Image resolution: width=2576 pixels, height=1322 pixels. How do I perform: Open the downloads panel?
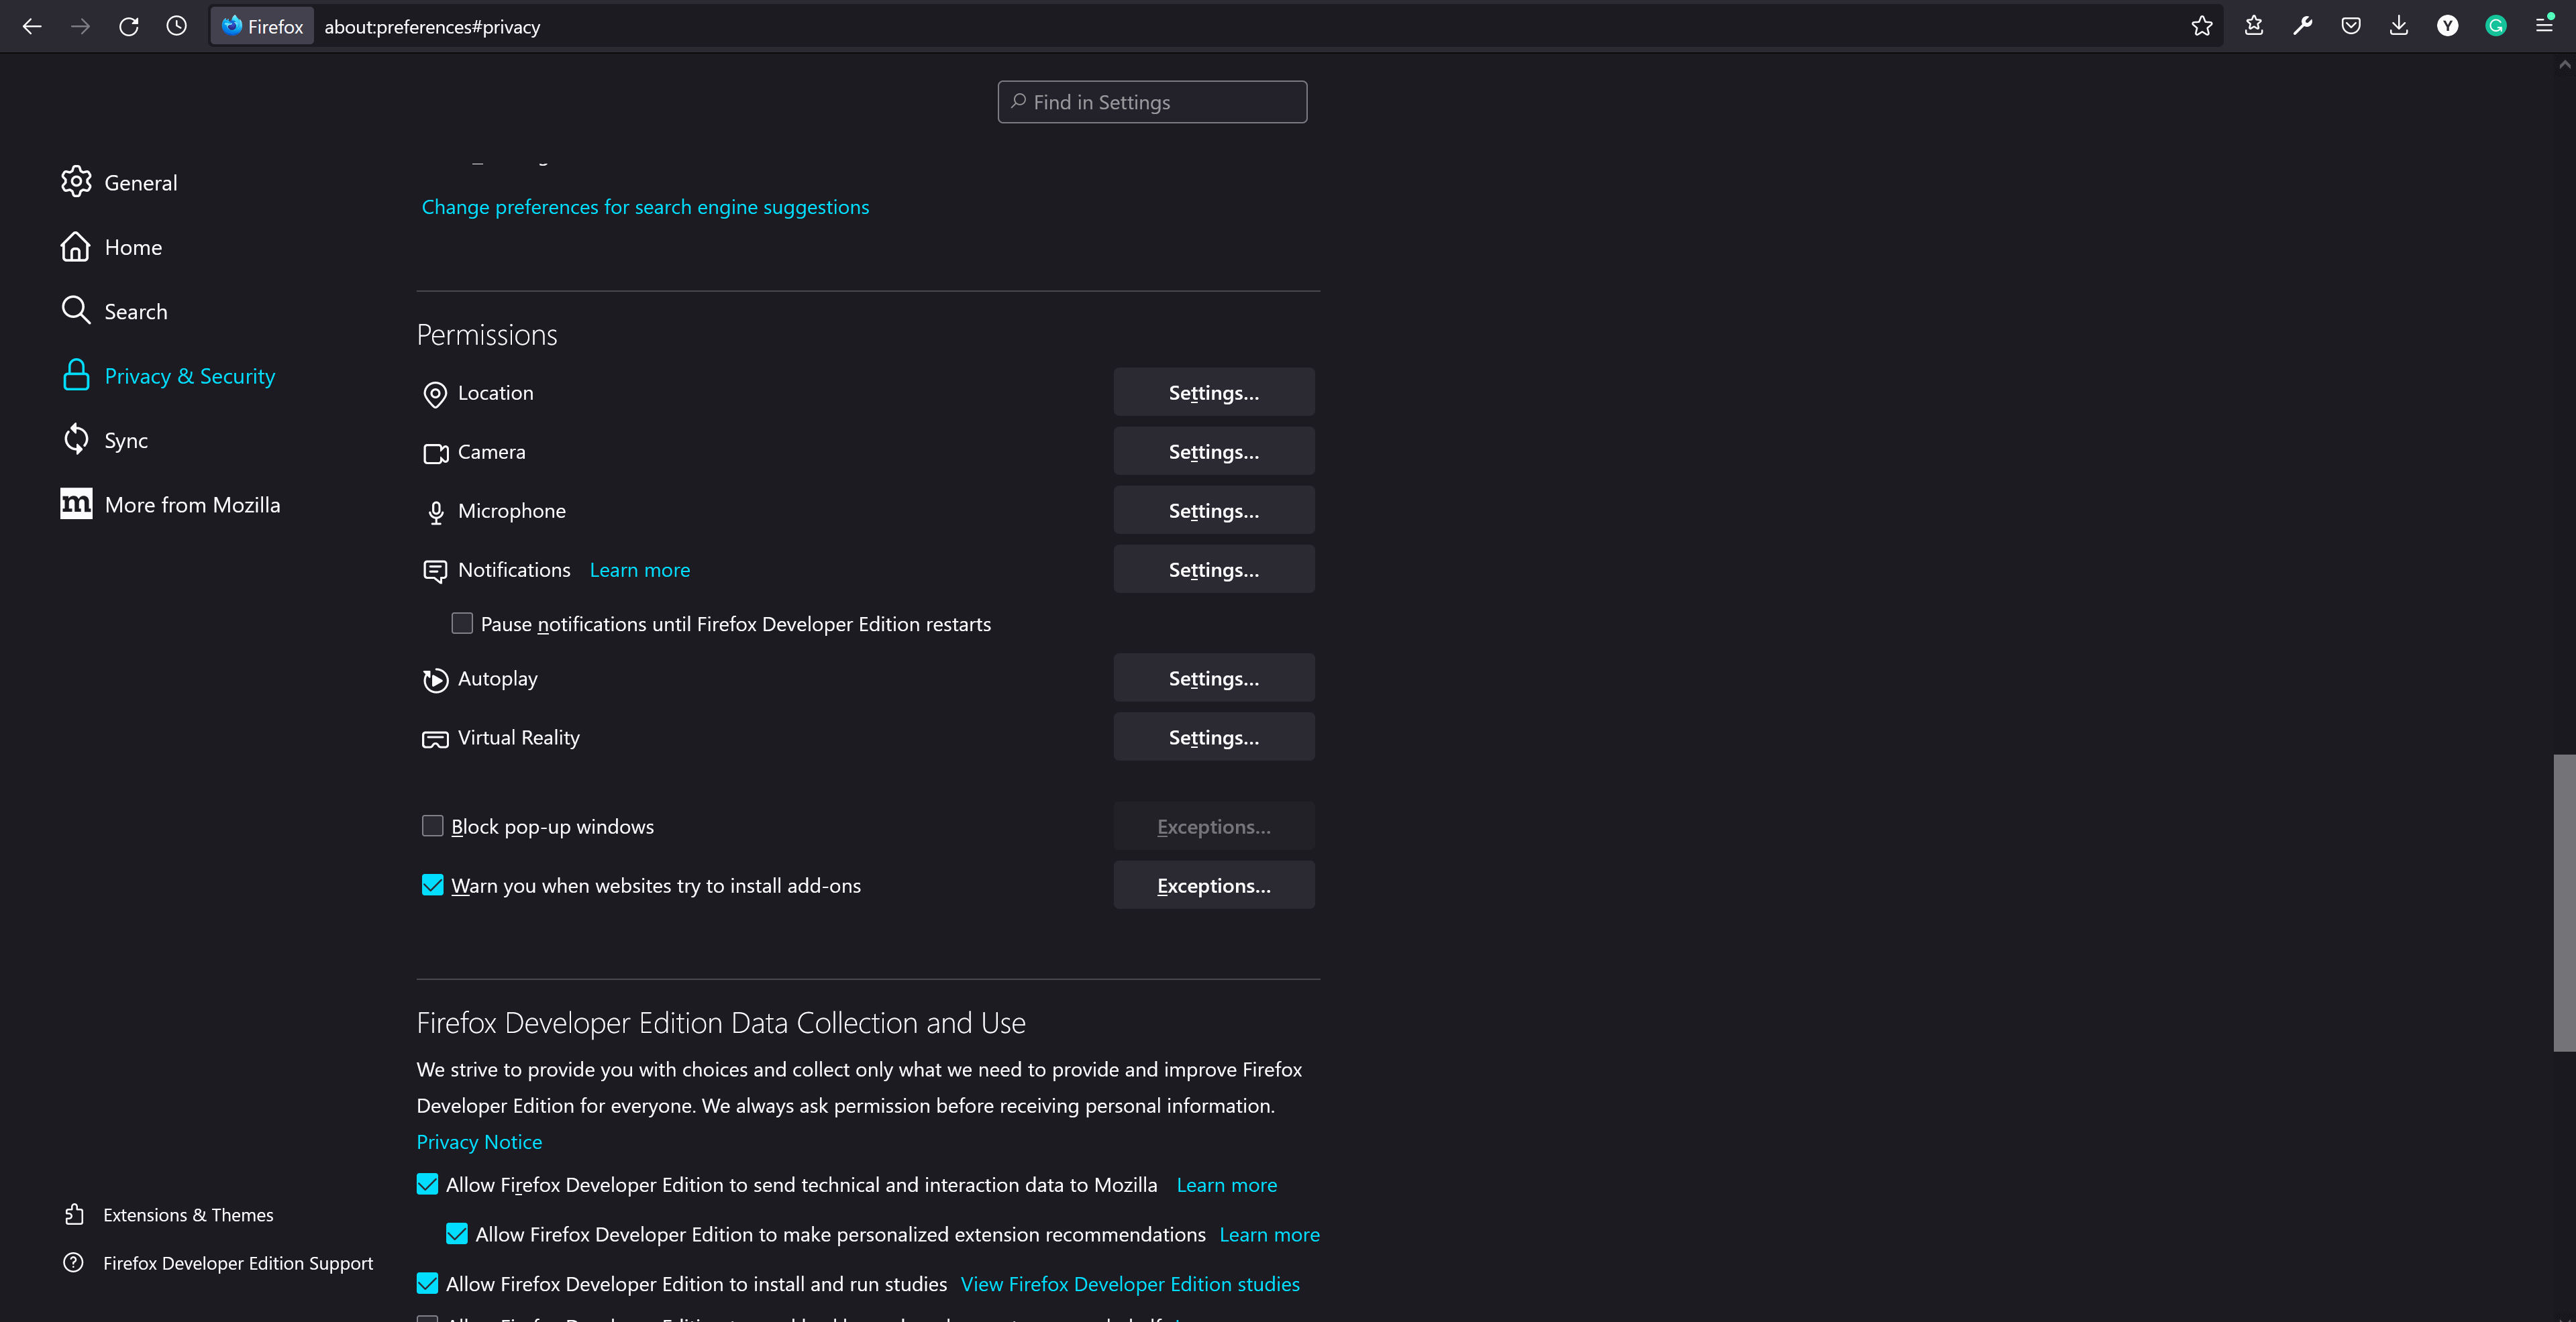2399,27
